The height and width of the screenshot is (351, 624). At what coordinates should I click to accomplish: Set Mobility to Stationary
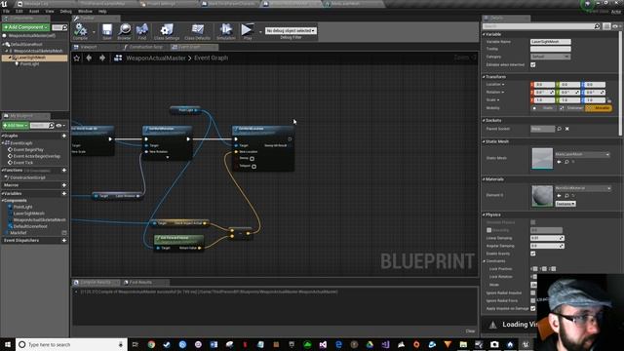[x=571, y=108]
